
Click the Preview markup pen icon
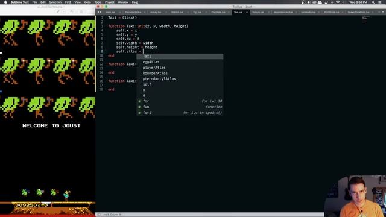click(x=58, y=11)
